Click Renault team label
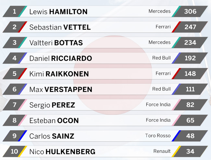Viewport: 211px width, 160px height. pyautogui.click(x=162, y=151)
